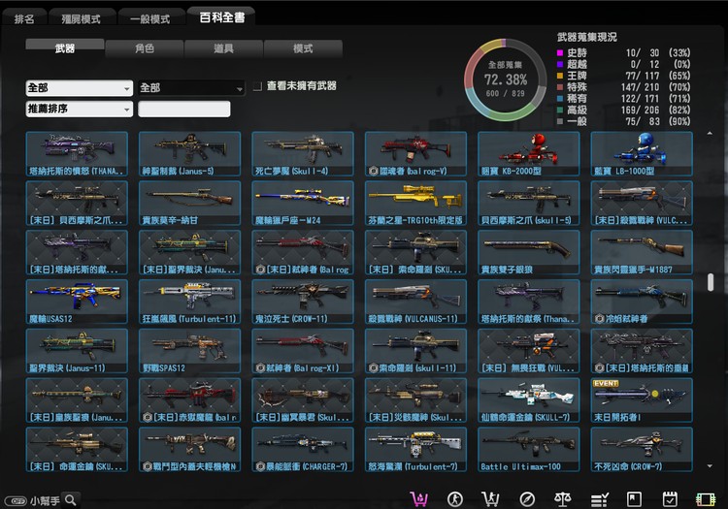This screenshot has width=728, height=509.
Task: Select the 藍寶 LB-1000型 weapon card
Action: point(642,153)
